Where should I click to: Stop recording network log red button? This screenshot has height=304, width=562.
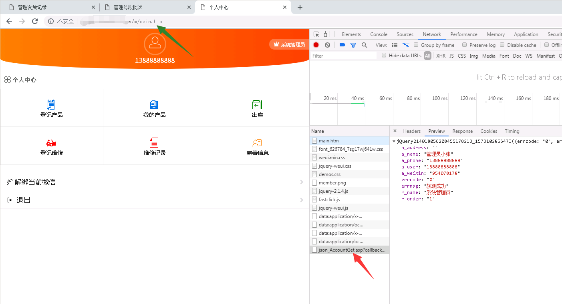tap(316, 45)
